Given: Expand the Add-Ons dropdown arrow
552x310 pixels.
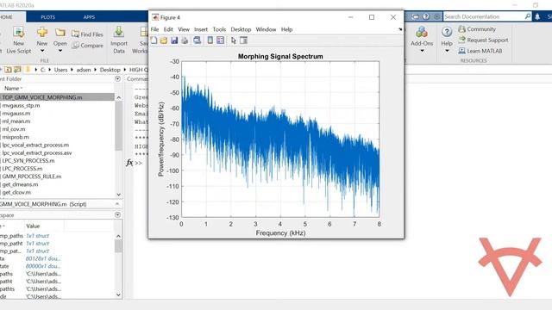Looking at the screenshot, I should [422, 51].
